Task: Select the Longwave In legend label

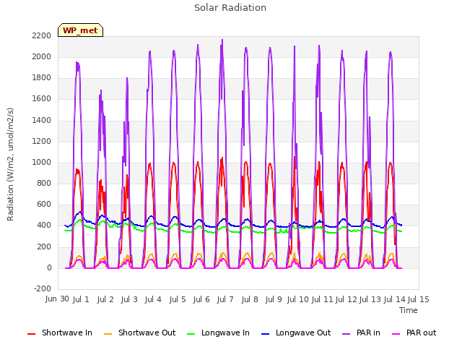Action: (x=225, y=333)
